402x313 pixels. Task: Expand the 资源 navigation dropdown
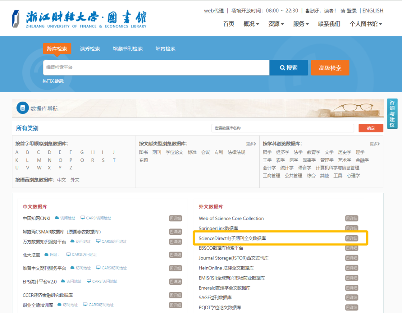click(x=276, y=24)
